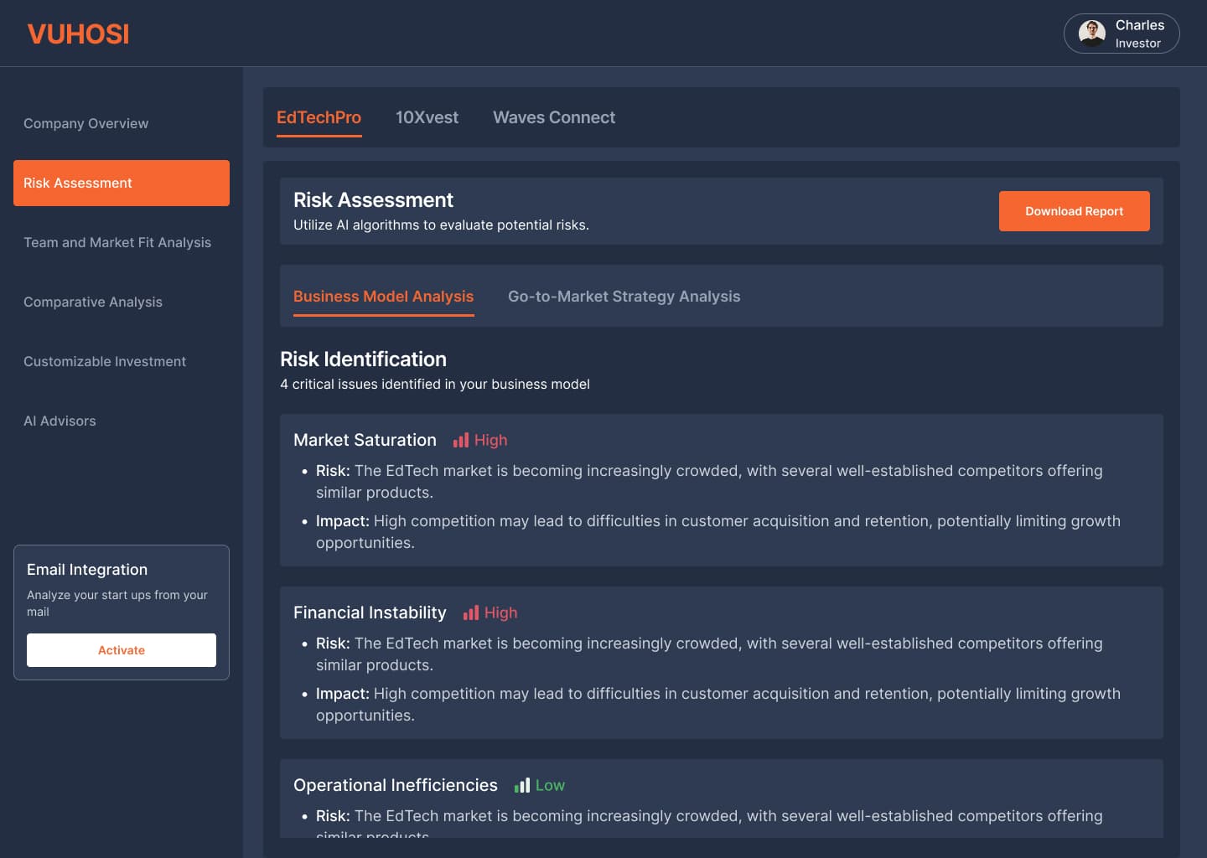Switch to the EdTechPro tab

coord(319,117)
